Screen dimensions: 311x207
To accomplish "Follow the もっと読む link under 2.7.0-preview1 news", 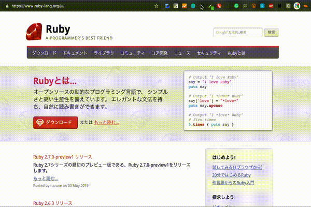I will pos(46,178).
